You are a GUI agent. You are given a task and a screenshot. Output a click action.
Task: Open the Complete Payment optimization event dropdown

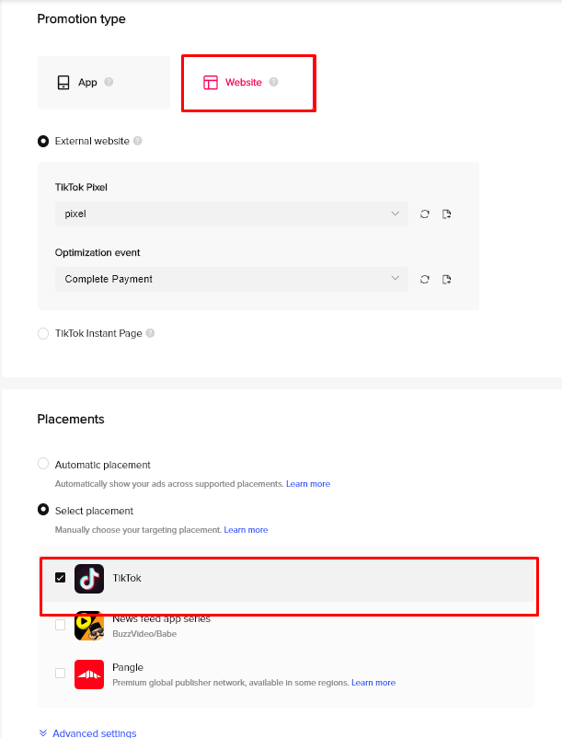click(x=232, y=279)
